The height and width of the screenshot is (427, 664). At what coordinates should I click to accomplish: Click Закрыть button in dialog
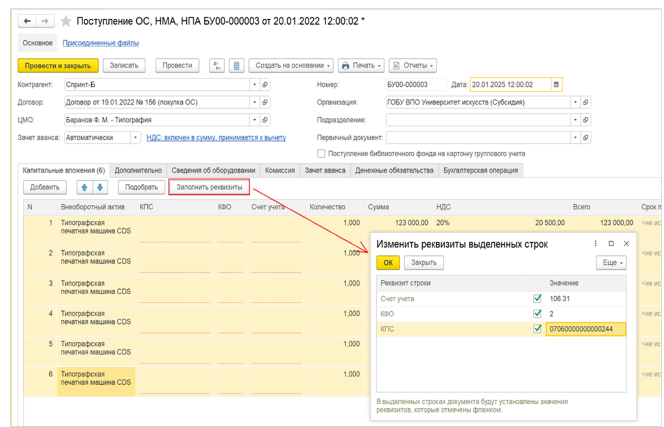tap(424, 262)
